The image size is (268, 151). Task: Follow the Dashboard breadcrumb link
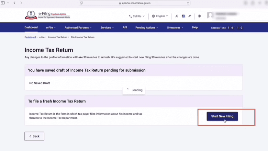[x=30, y=37]
